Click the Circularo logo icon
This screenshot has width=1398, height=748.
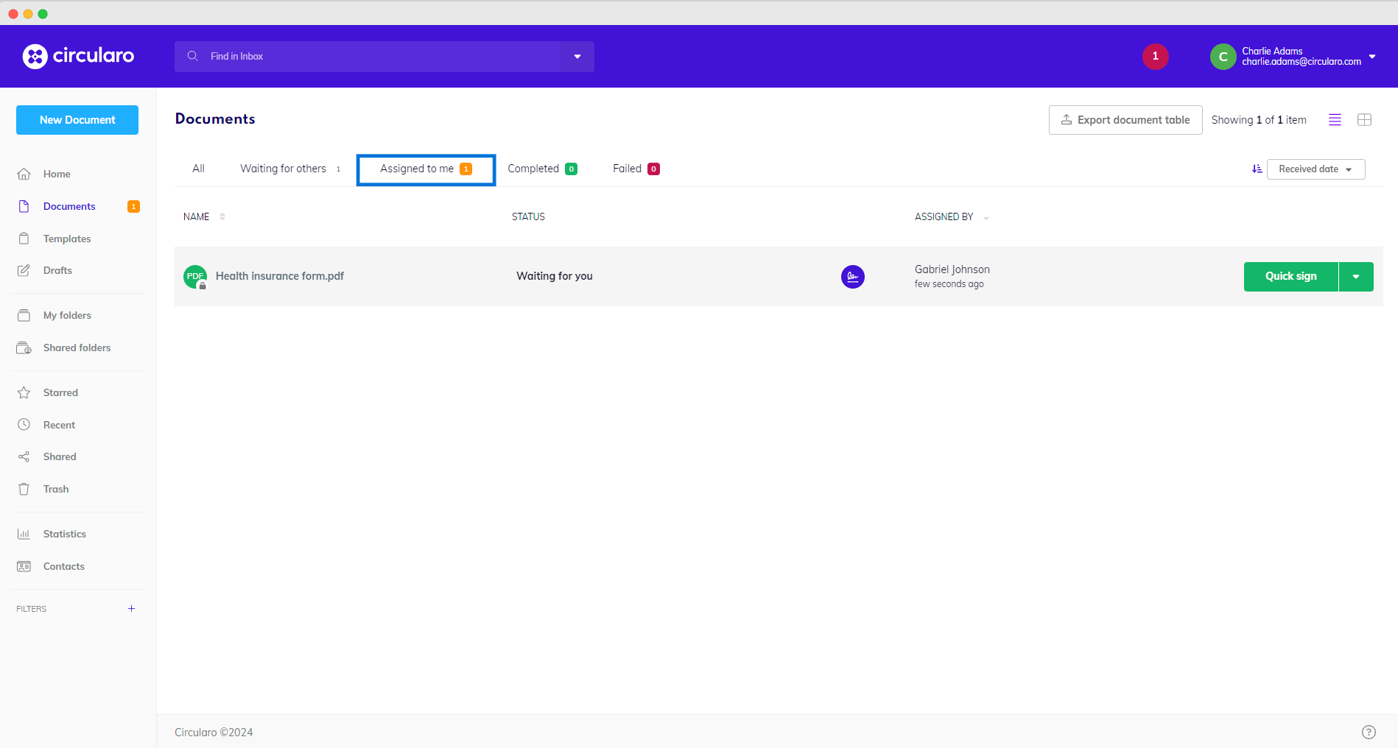coord(35,56)
